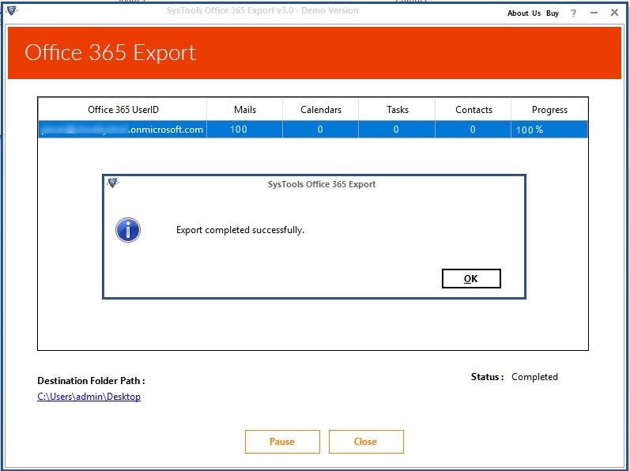The image size is (630, 471).
Task: Click the 100% progress cell
Action: [530, 130]
